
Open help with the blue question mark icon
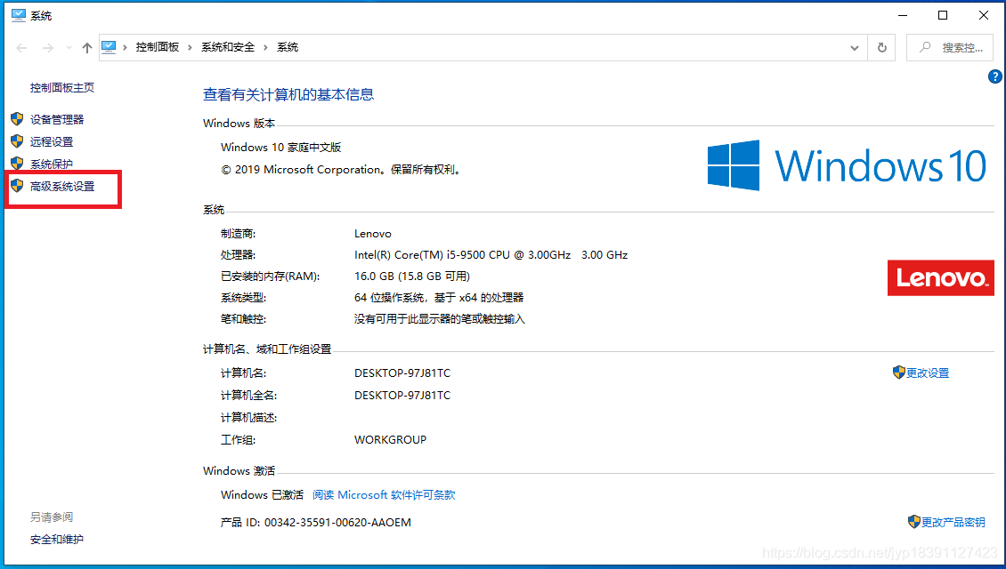point(995,76)
